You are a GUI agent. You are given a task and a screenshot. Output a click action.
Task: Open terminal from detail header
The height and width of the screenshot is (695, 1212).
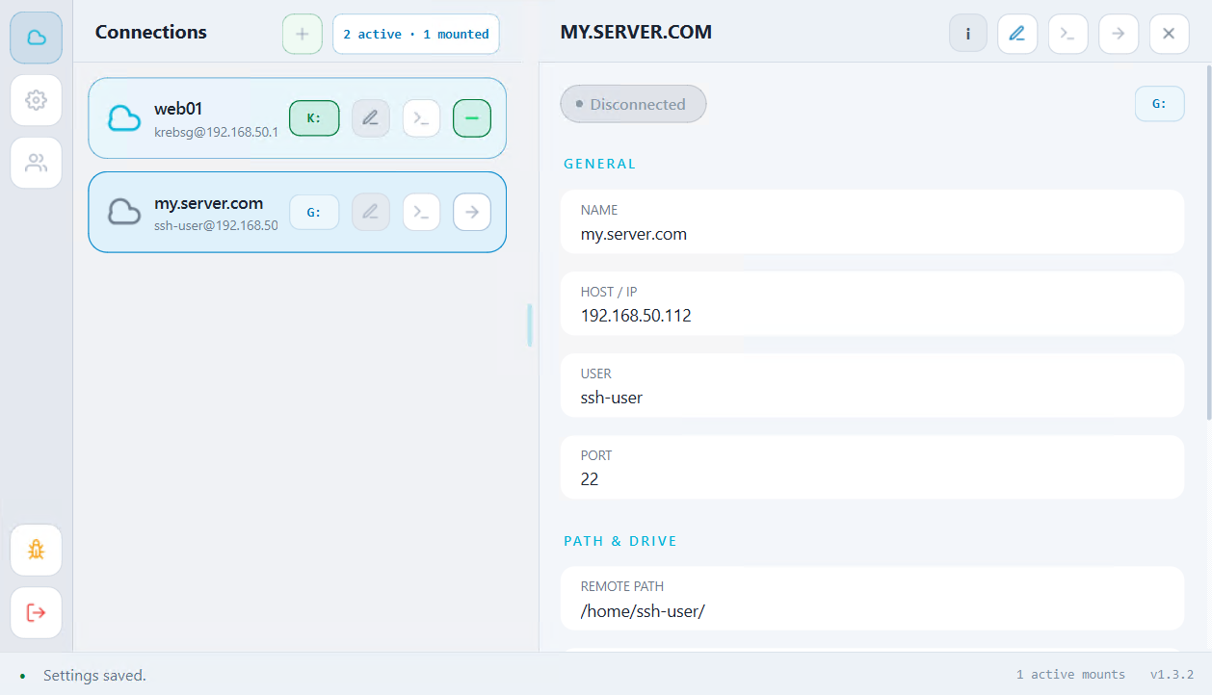(x=1067, y=33)
